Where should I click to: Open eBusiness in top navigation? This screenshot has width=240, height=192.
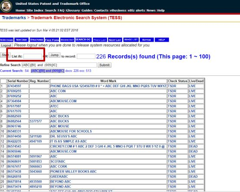click(118, 10)
